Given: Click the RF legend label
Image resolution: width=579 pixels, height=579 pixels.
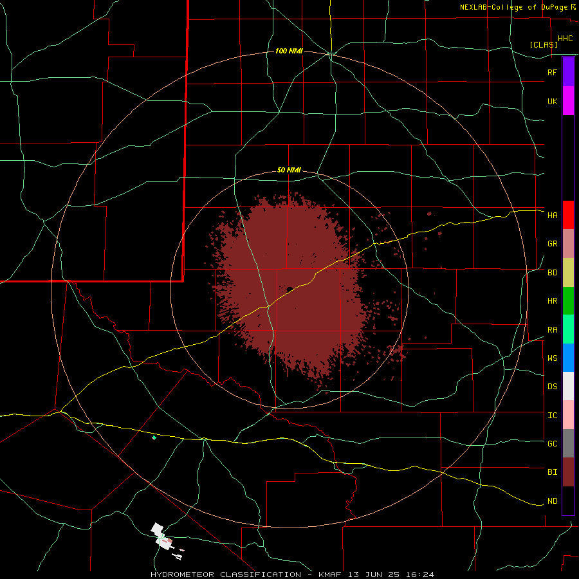Looking at the screenshot, I should pos(552,72).
